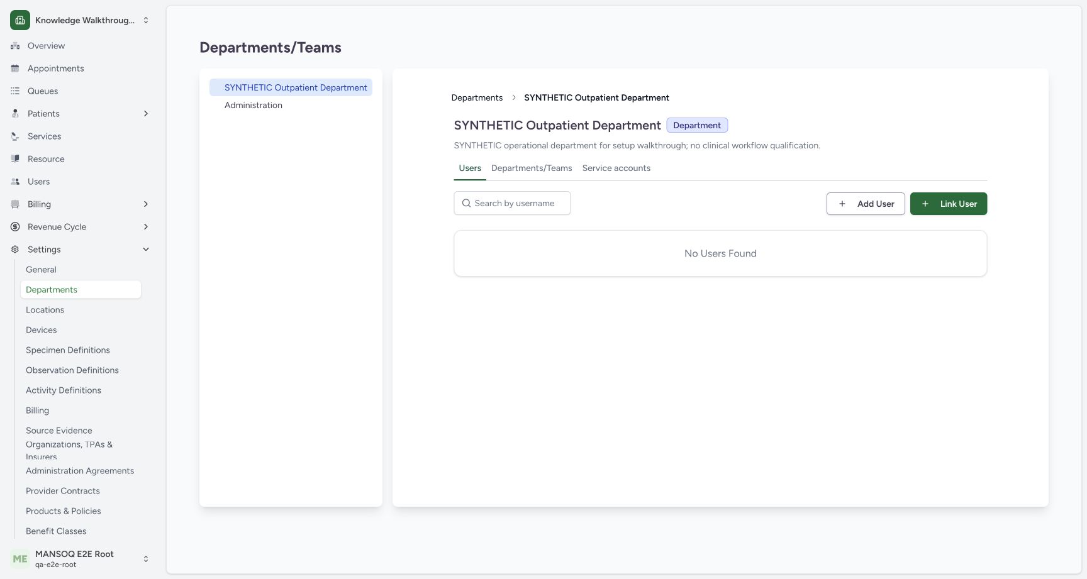Go to Departments breadcrumb link
This screenshot has height=579, width=1087.
477,97
